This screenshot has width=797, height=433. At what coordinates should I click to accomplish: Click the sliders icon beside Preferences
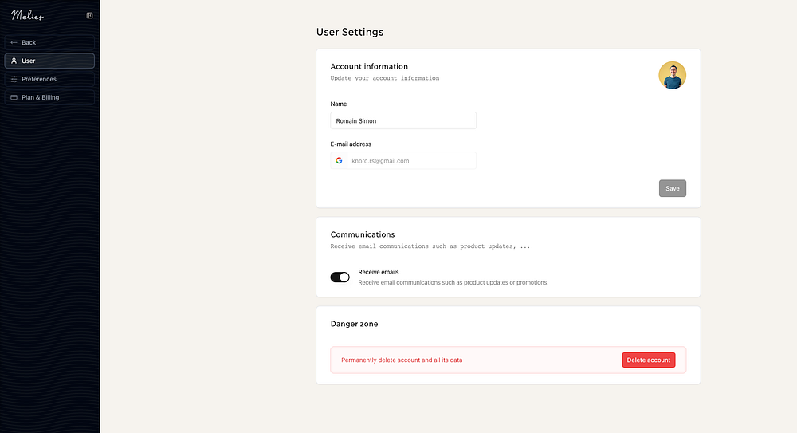tap(14, 79)
